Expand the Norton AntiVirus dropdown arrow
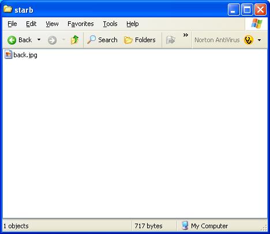 259,40
